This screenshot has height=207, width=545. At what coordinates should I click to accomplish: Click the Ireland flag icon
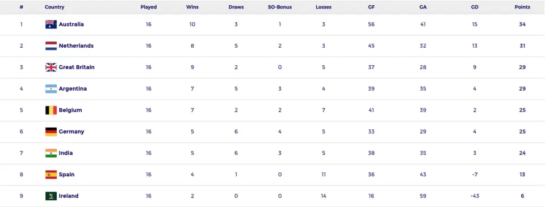51,196
